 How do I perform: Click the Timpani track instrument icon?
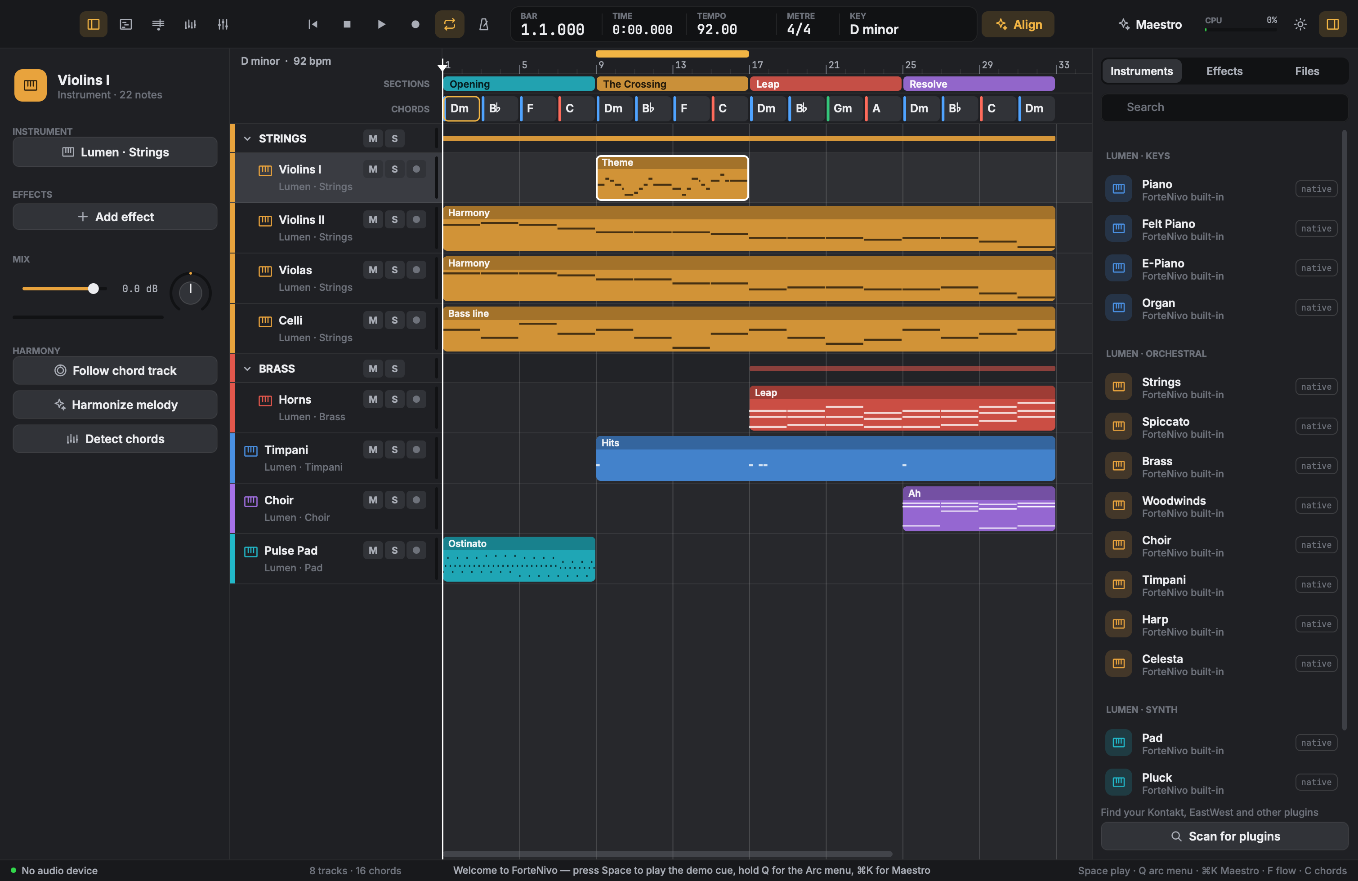pyautogui.click(x=250, y=450)
